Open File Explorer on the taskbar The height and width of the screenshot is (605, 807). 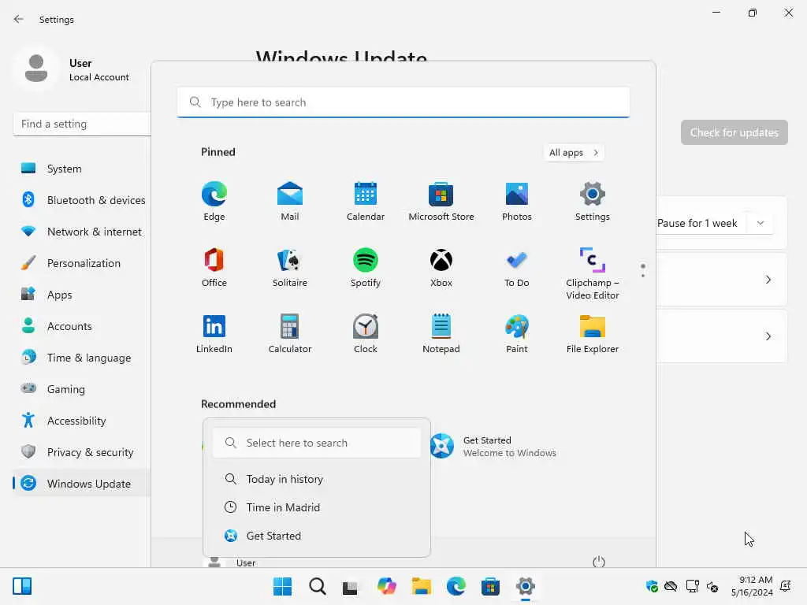(421, 586)
